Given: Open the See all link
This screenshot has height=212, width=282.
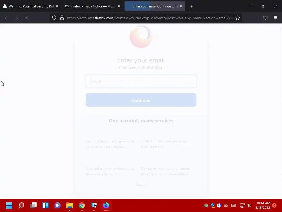Looking at the screenshot, I should click(141, 184).
